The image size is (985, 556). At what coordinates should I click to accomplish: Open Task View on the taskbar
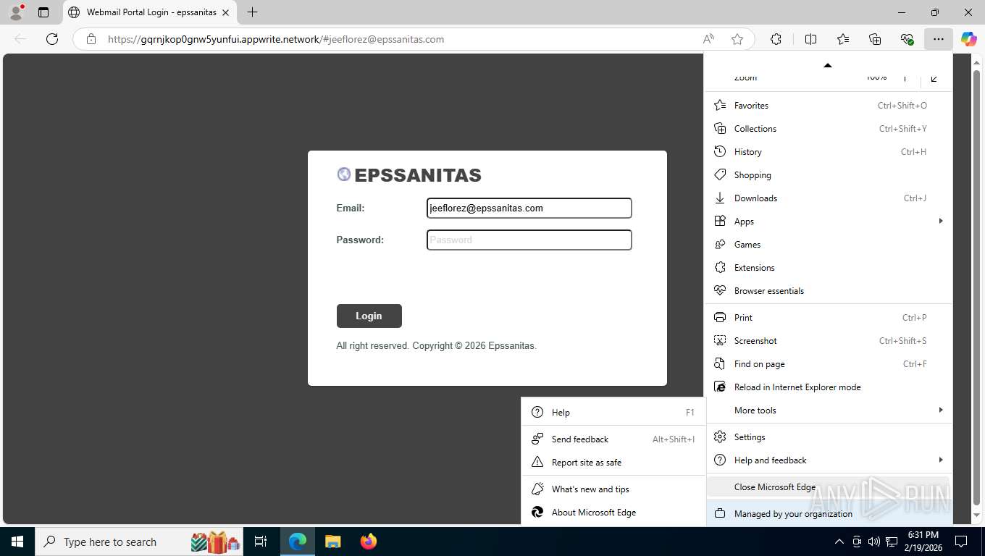point(261,542)
